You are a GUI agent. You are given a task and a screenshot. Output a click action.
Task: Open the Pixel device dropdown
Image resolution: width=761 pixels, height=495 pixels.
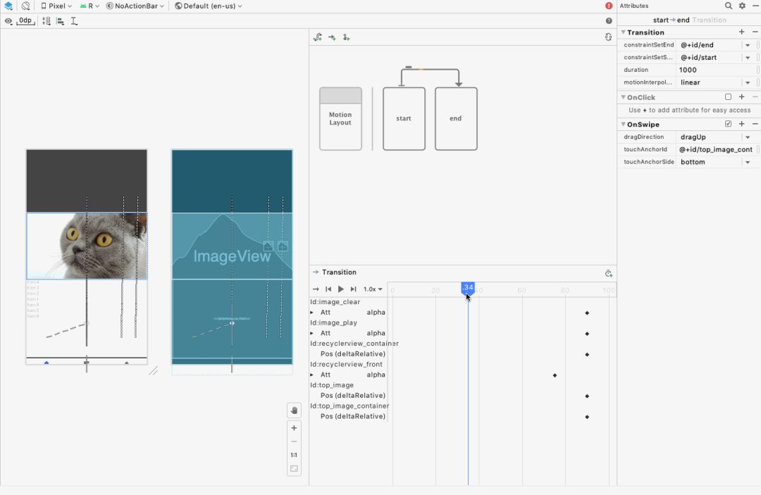(56, 6)
